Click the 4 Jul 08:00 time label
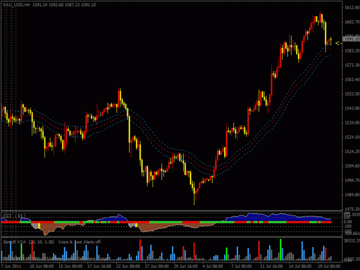360x270 pixels. (213, 267)
